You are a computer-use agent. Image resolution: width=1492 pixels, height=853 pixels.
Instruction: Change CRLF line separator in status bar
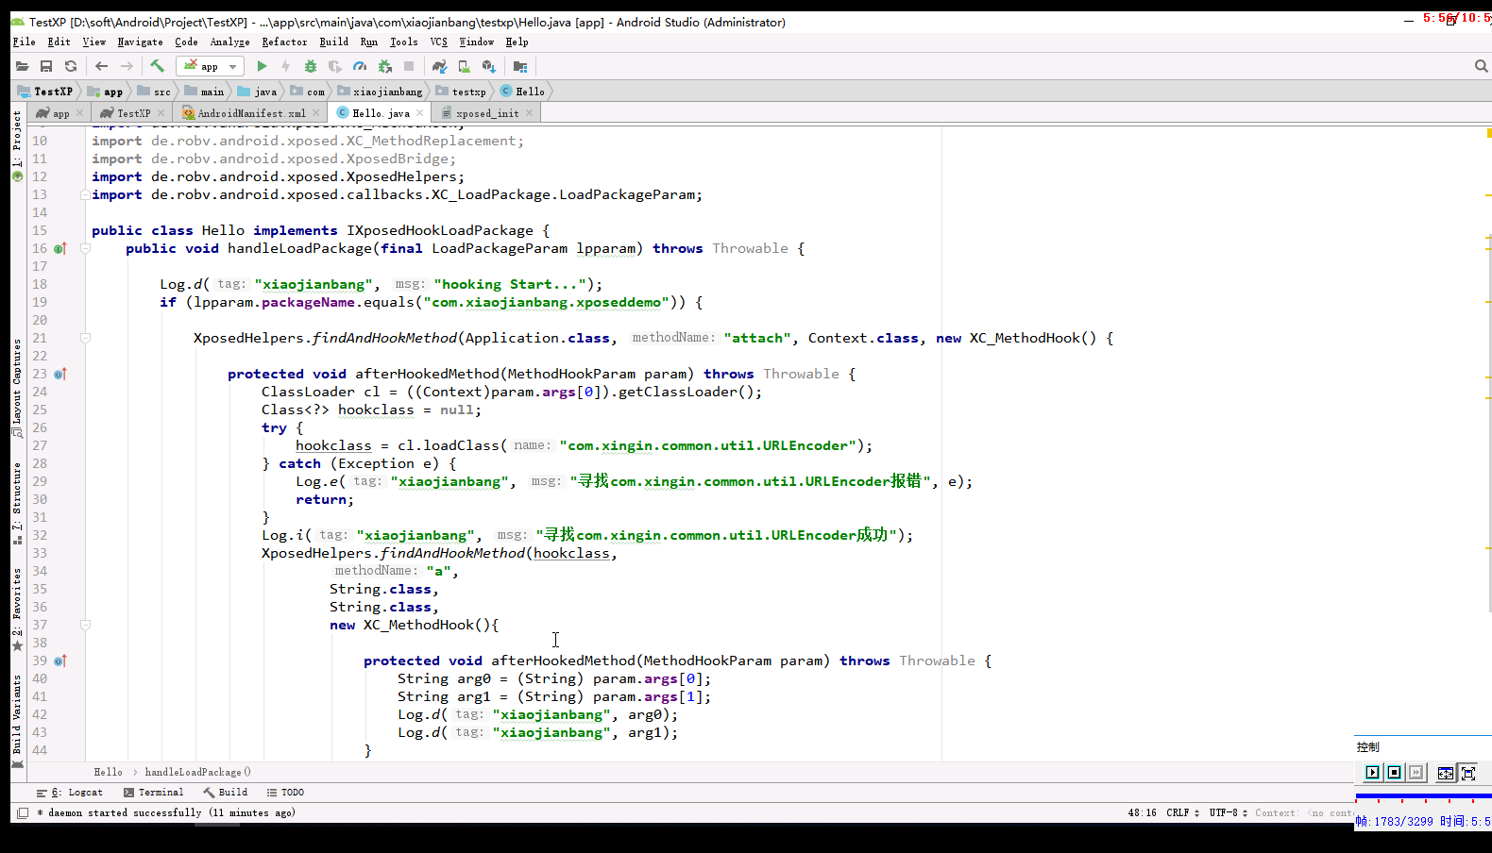coord(1182,812)
